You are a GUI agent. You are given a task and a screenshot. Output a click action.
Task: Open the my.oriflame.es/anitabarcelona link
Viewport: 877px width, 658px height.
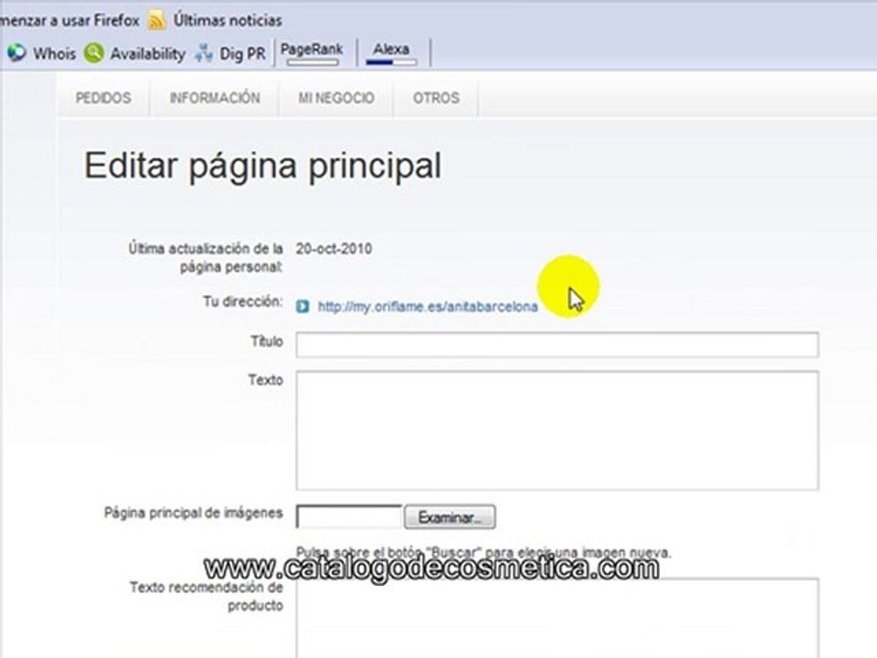pos(428,307)
